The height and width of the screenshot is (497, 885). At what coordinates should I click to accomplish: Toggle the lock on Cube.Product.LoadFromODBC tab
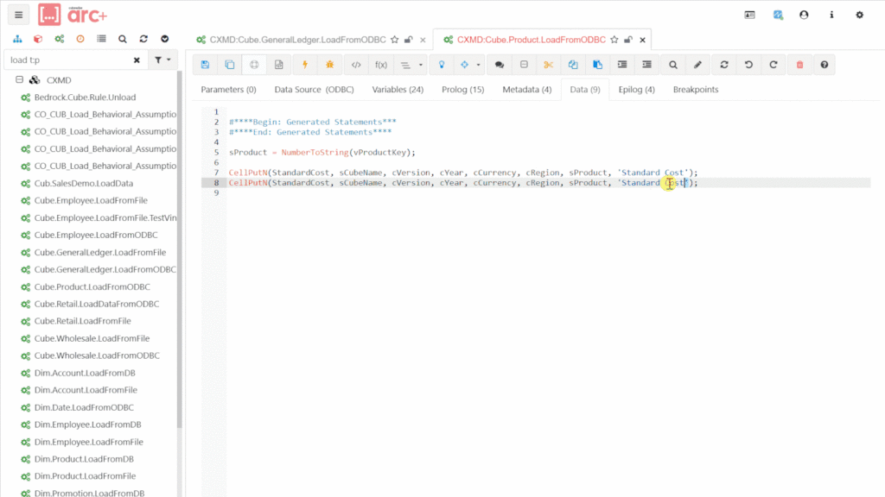tap(627, 40)
